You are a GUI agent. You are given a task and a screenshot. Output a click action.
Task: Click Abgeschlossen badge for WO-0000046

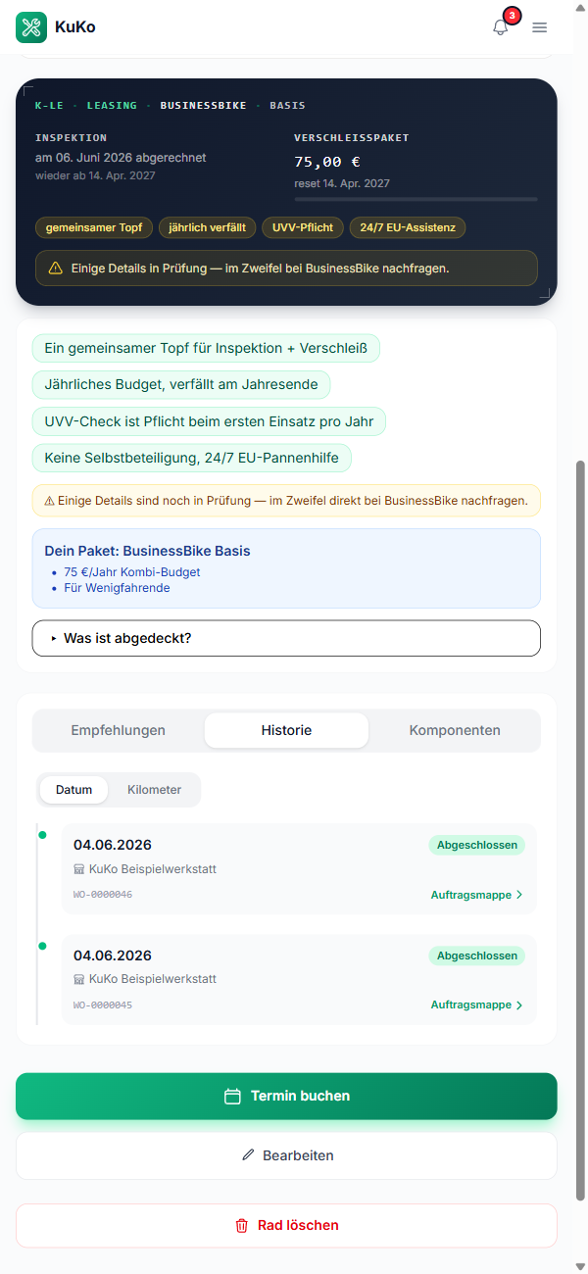tap(476, 845)
